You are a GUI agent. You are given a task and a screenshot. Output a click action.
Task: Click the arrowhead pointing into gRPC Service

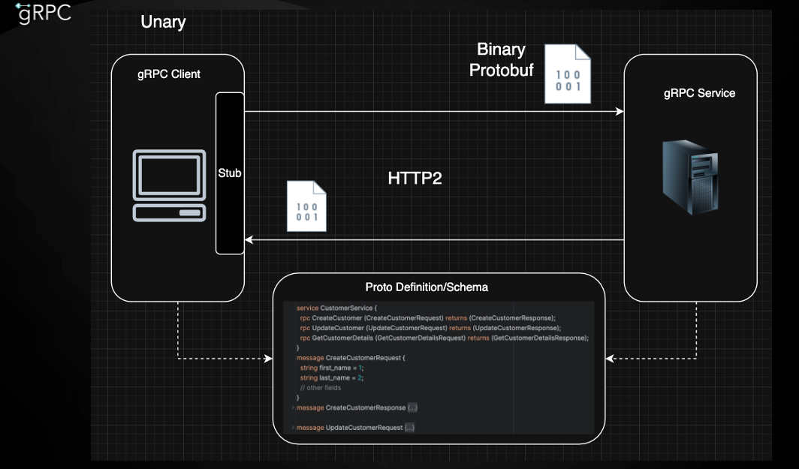click(x=620, y=112)
